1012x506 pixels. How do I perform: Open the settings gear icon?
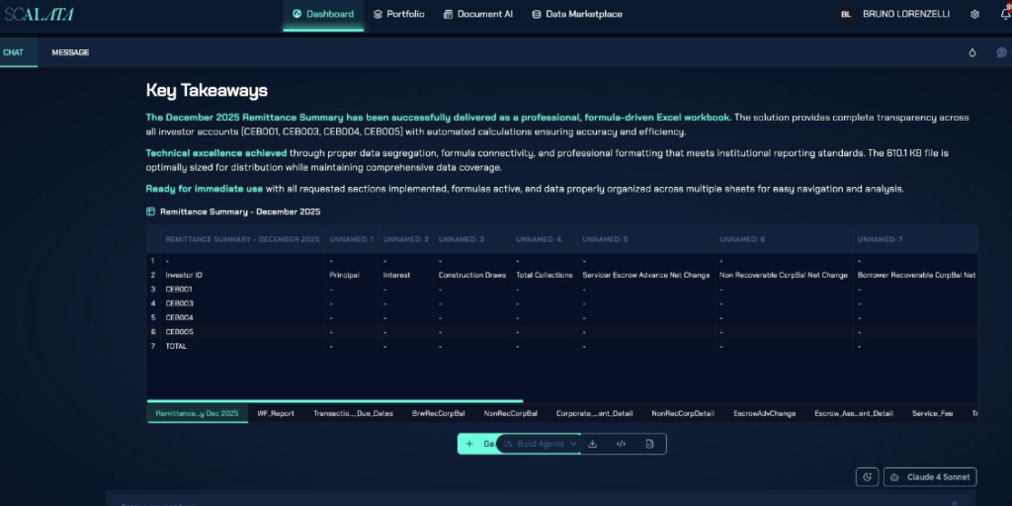pos(975,15)
